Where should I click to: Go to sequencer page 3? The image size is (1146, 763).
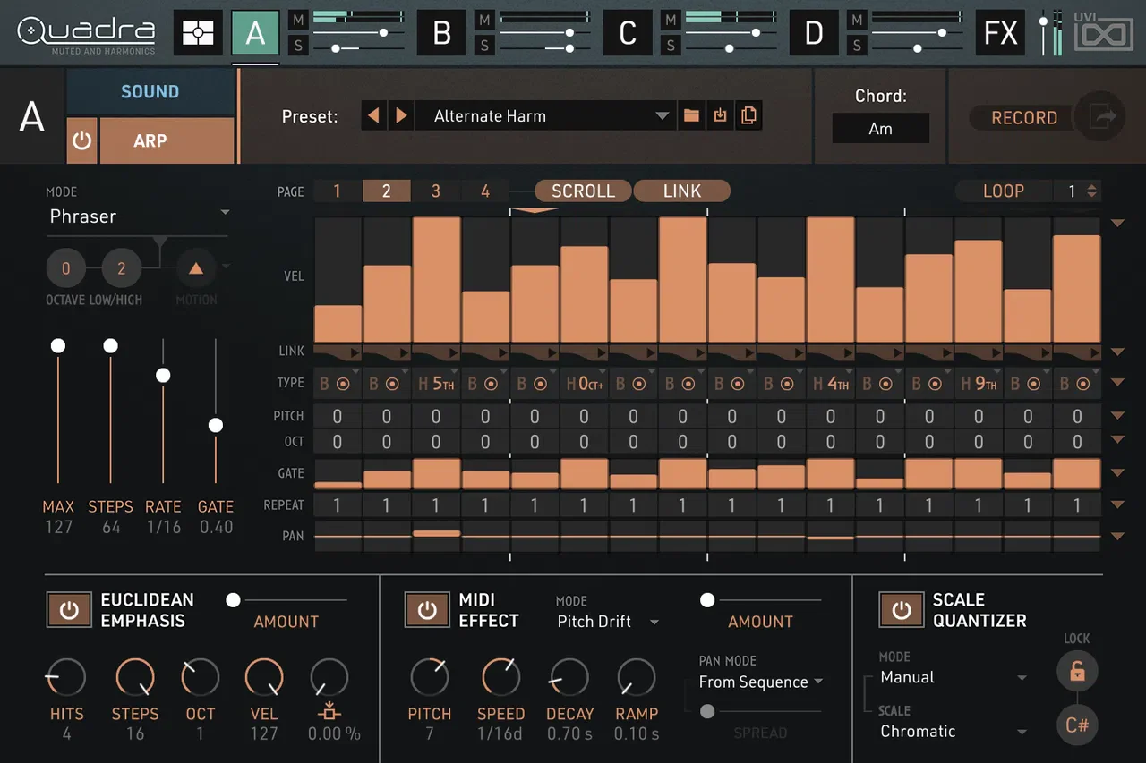click(435, 191)
